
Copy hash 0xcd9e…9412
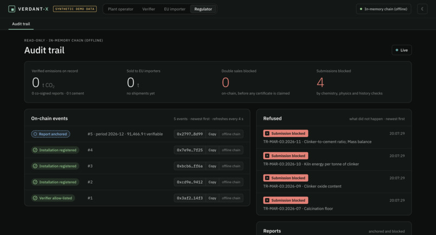click(212, 182)
